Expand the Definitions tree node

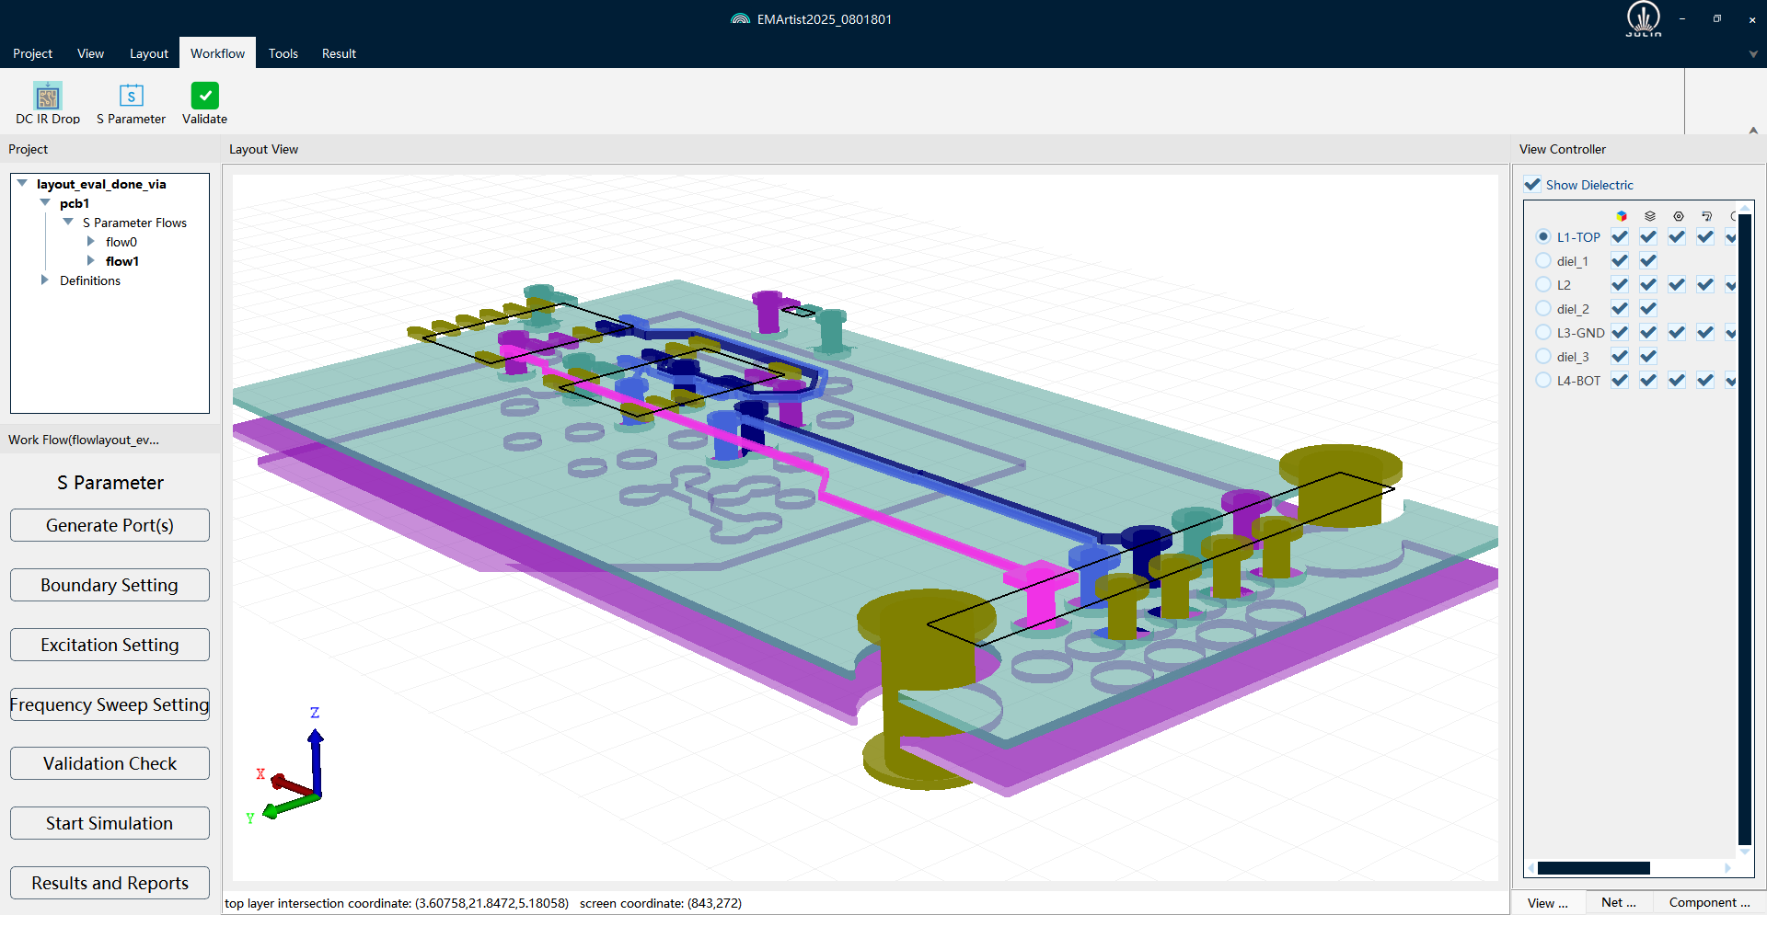click(44, 280)
